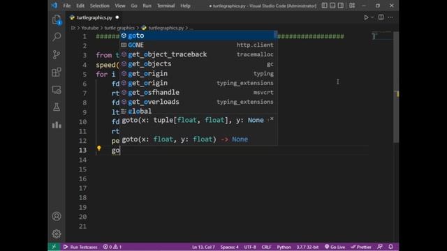The image size is (447, 251).
Task: Open the File menu
Action: (67, 6)
